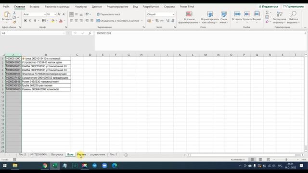The width and height of the screenshot is (308, 173).
Task: Switch to the Расчет sheet tab
Action: (81, 155)
